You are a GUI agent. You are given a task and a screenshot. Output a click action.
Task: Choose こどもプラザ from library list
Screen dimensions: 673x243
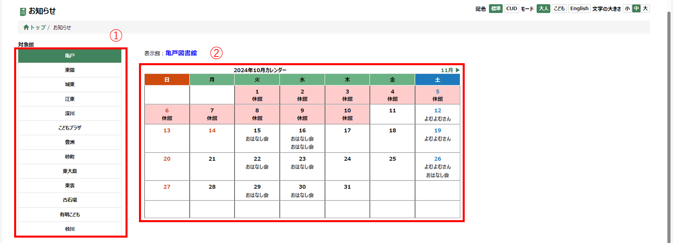[x=70, y=128]
